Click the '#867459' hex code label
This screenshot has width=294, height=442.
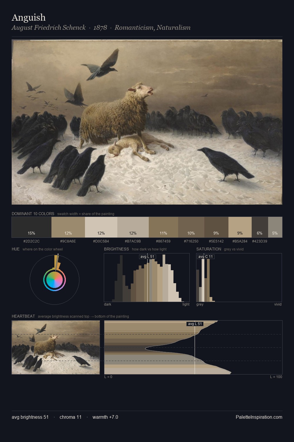163,241
